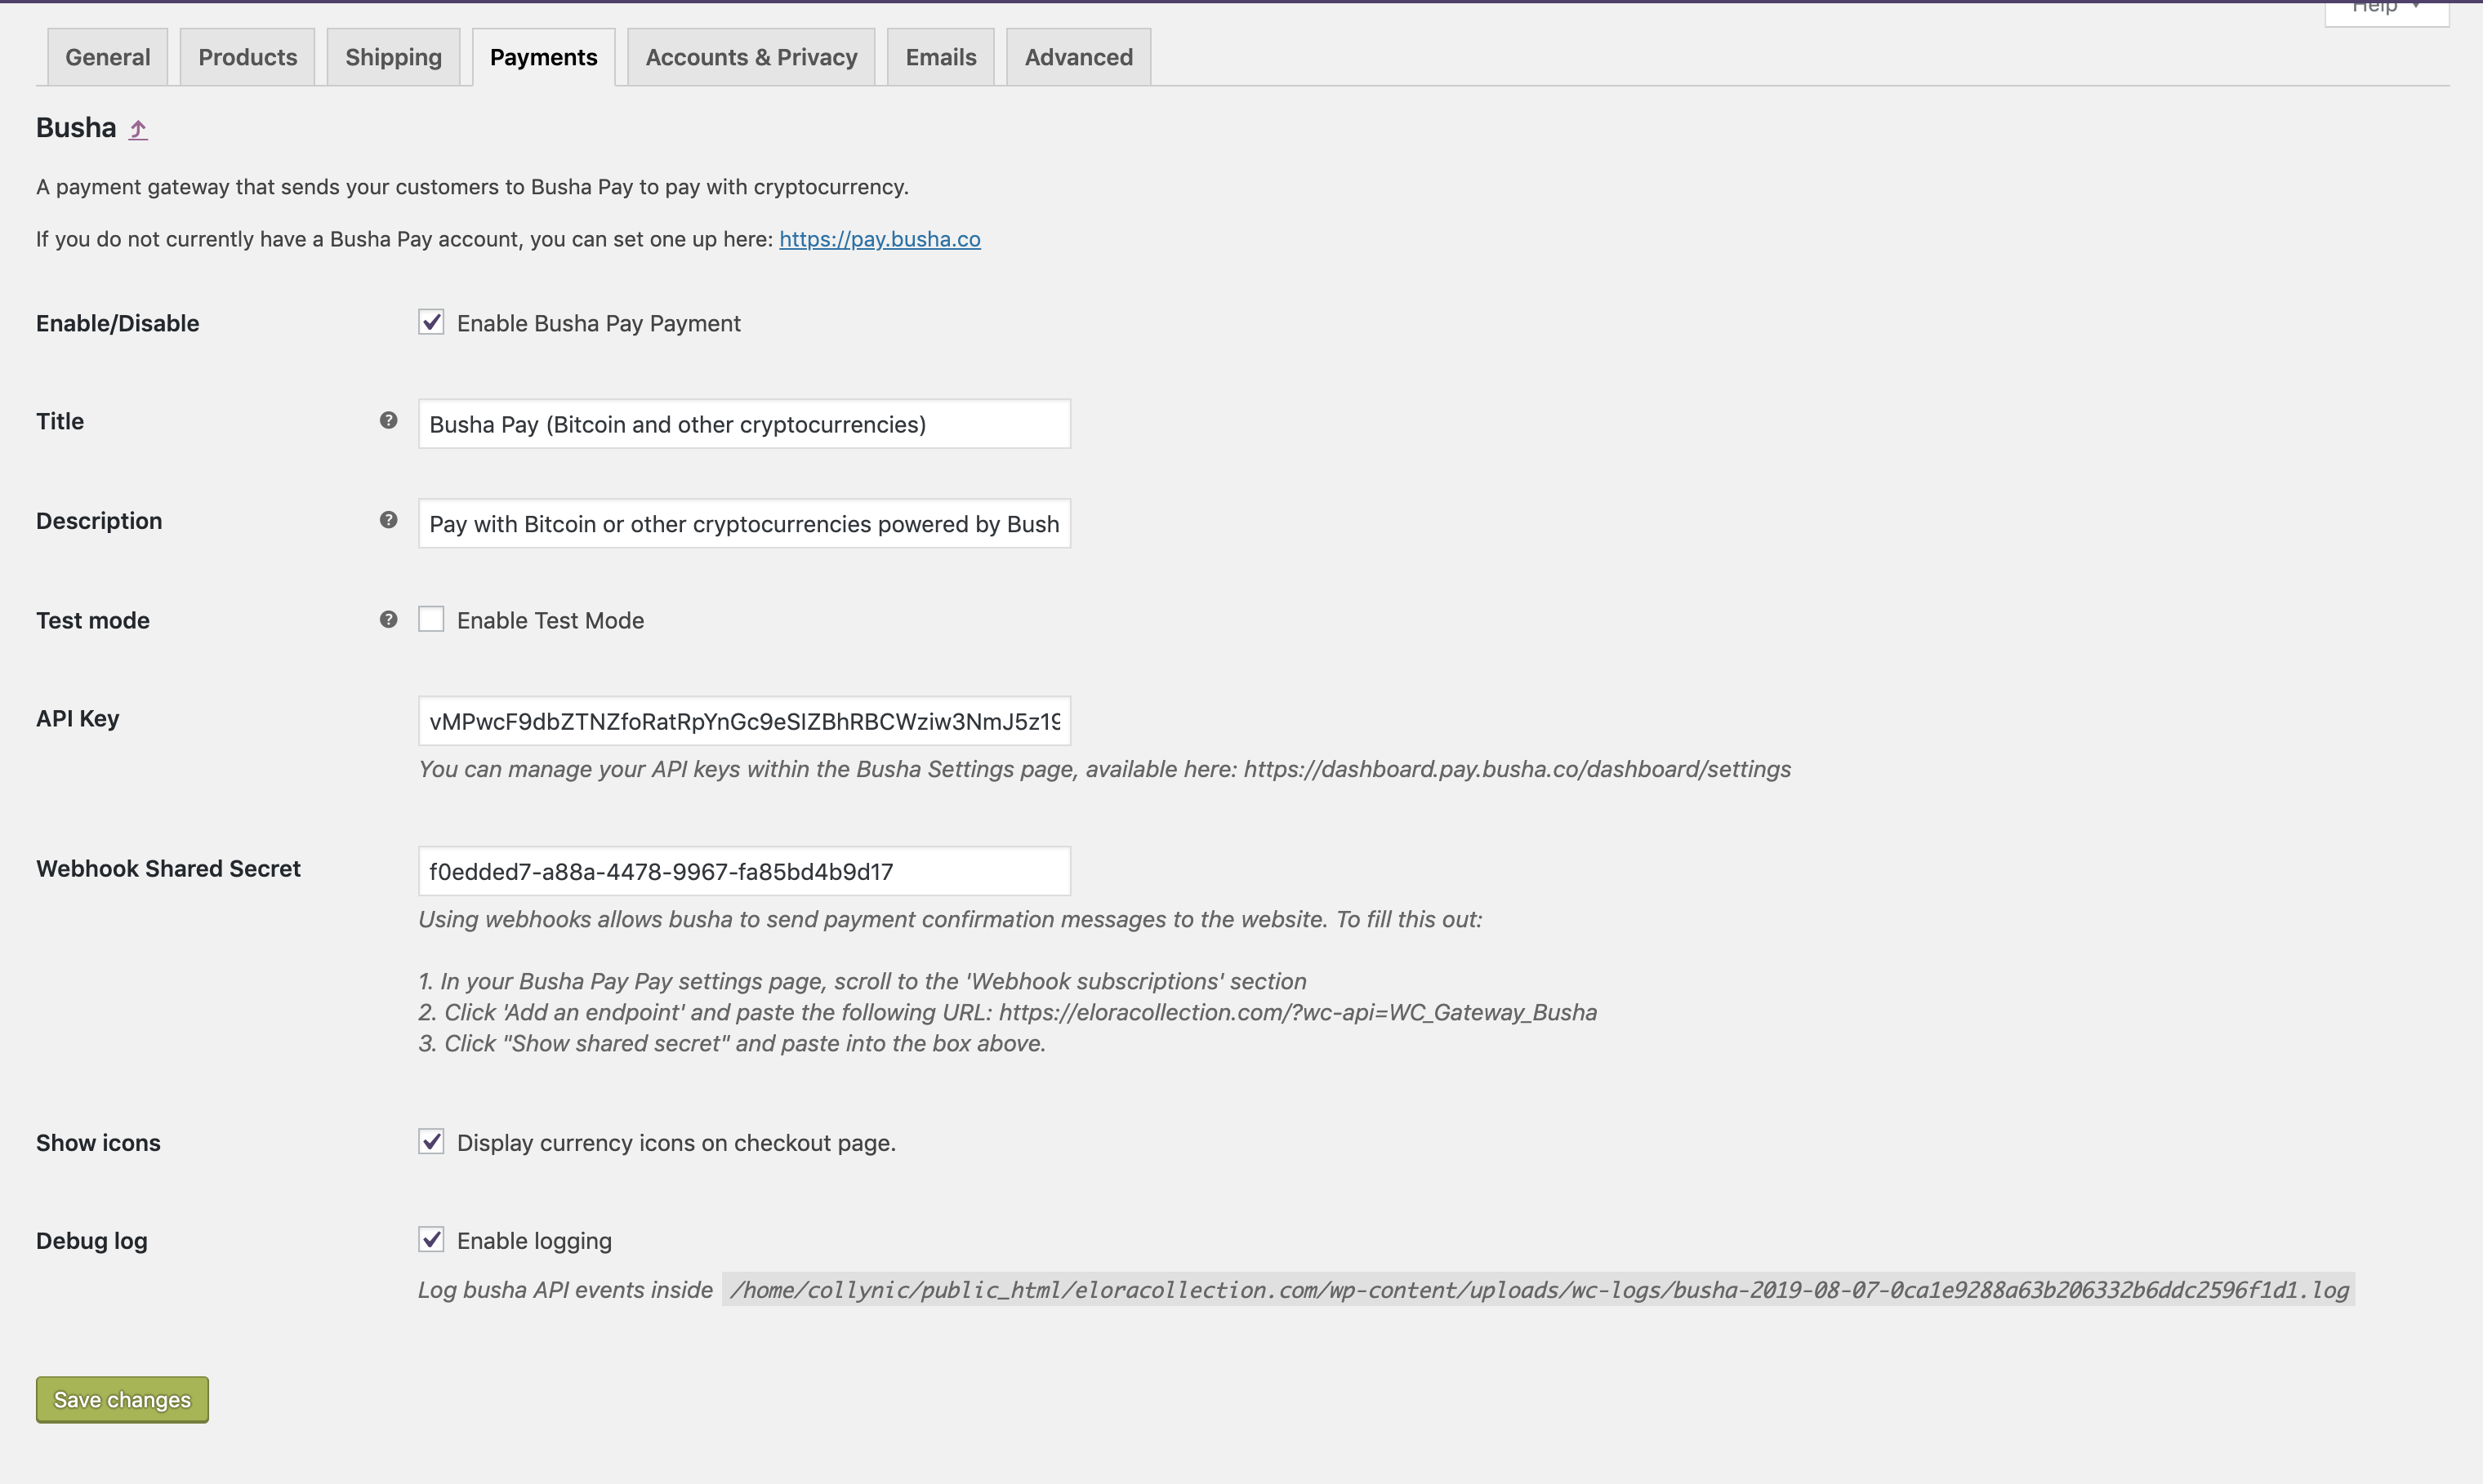Click the Enable Test Mode label
This screenshot has height=1484, width=2483.
click(551, 620)
